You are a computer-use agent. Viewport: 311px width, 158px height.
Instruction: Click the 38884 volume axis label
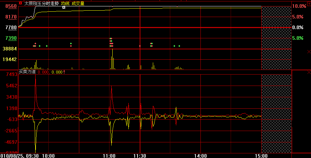click(x=10, y=49)
